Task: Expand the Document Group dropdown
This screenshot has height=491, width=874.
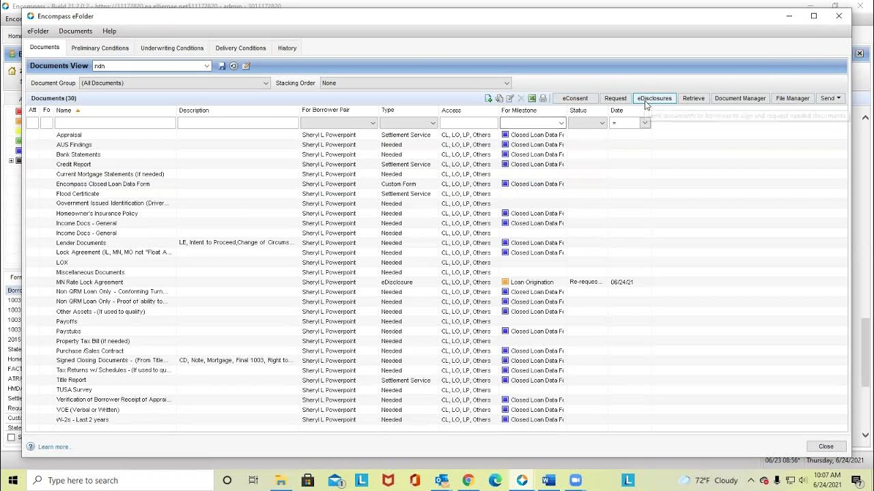Action: tap(266, 83)
